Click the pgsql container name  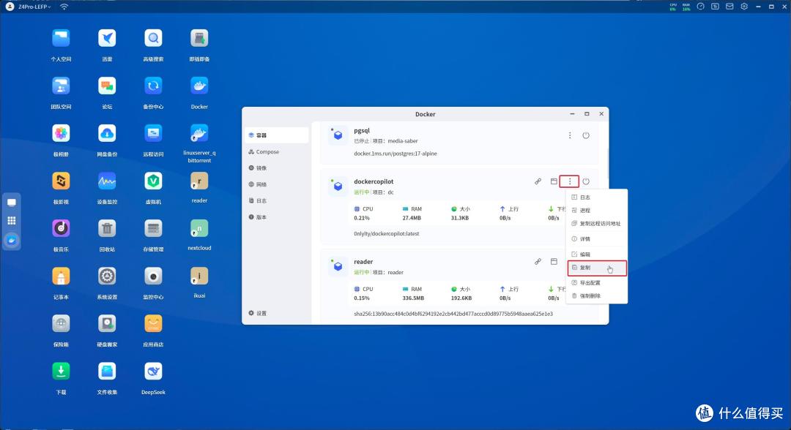pyautogui.click(x=362, y=130)
